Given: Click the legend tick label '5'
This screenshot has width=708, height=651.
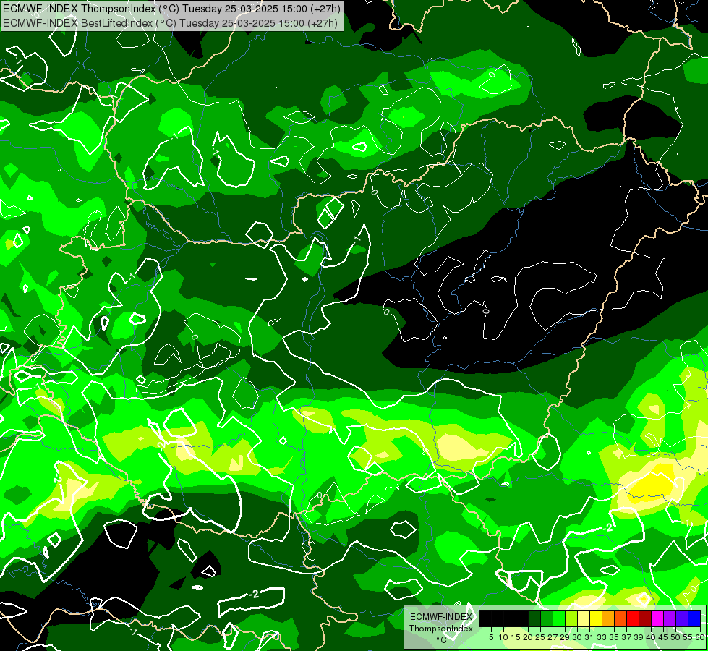Looking at the screenshot, I should point(491,637).
